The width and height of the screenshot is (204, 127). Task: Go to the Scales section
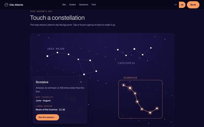72,5
